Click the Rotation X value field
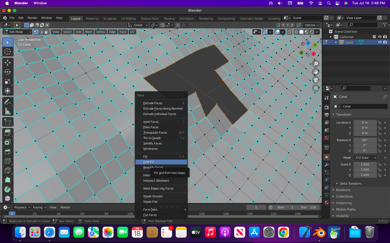 coord(365,140)
